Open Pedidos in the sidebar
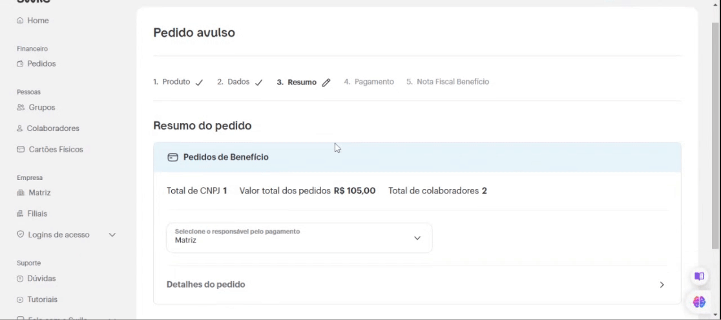This screenshot has width=721, height=320. click(36, 64)
